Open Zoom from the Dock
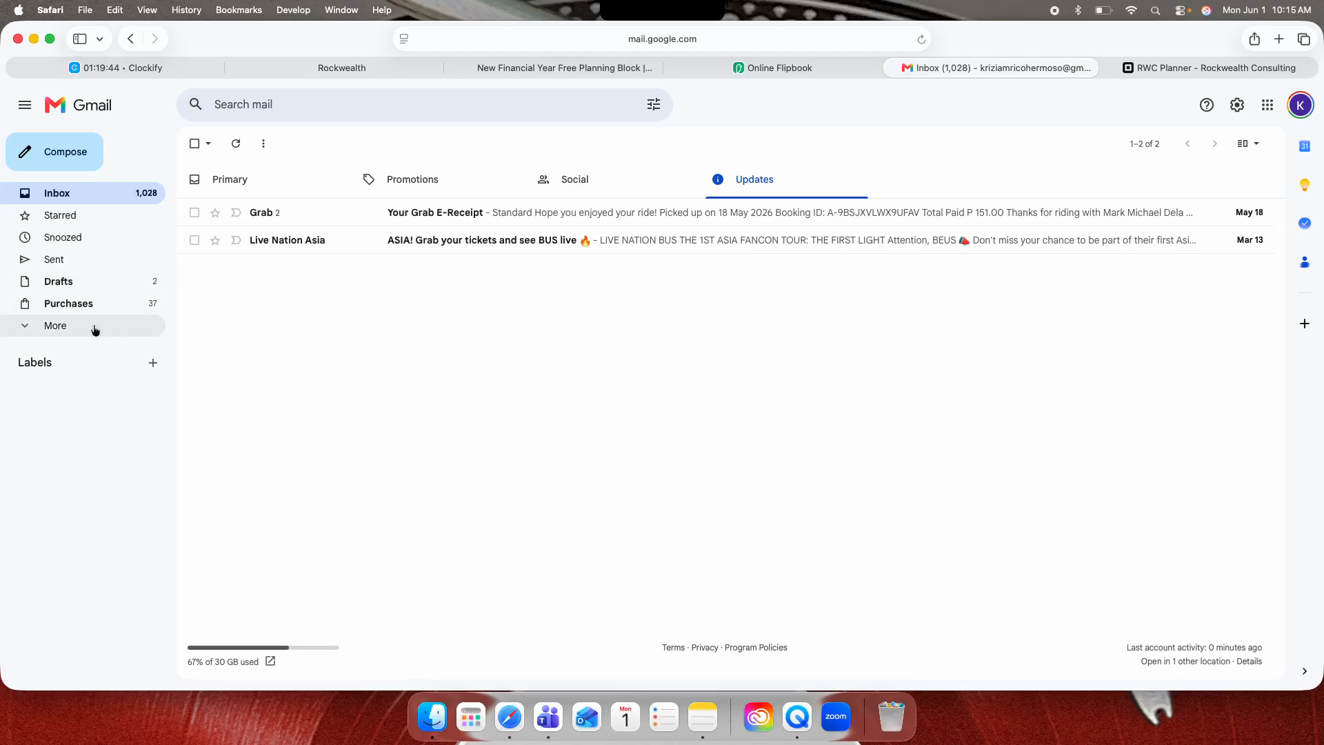Screen dimensions: 1324x745 tap(835, 717)
